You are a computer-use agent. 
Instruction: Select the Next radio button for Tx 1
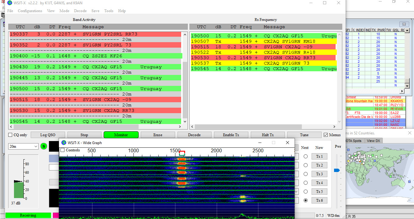(x=305, y=157)
